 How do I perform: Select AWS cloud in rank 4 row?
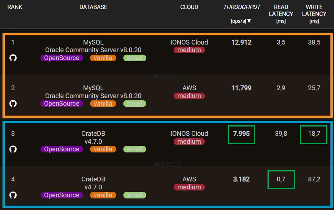tap(189, 179)
